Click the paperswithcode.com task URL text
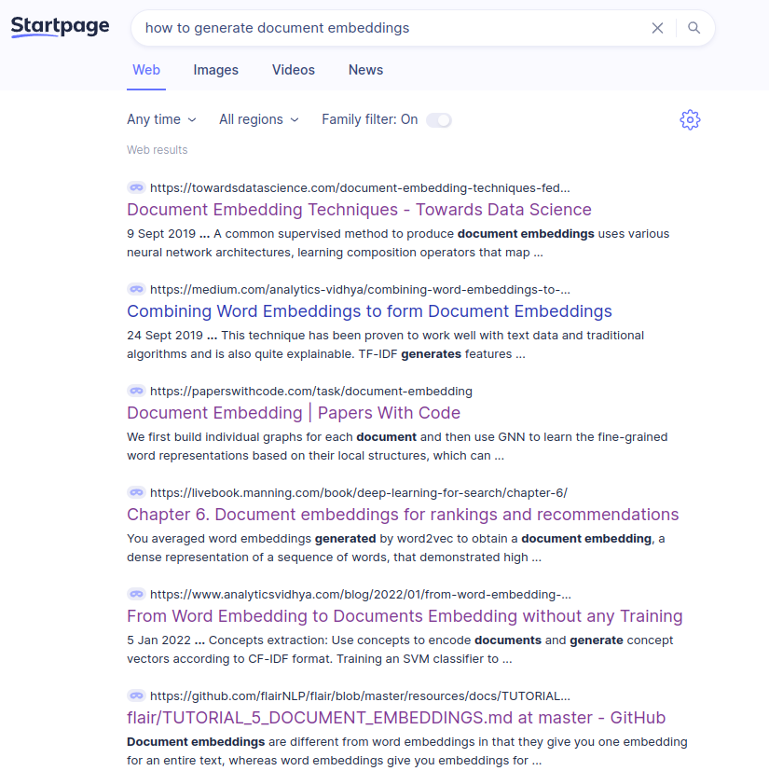The image size is (769, 771). point(311,392)
